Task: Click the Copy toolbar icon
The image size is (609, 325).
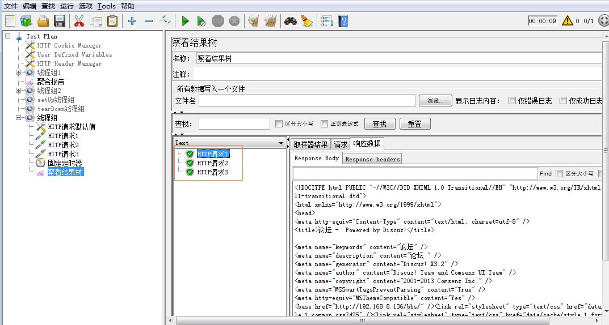Action: 95,21
